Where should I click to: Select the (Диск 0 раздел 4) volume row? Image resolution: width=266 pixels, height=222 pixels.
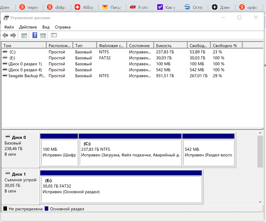coord(122,70)
